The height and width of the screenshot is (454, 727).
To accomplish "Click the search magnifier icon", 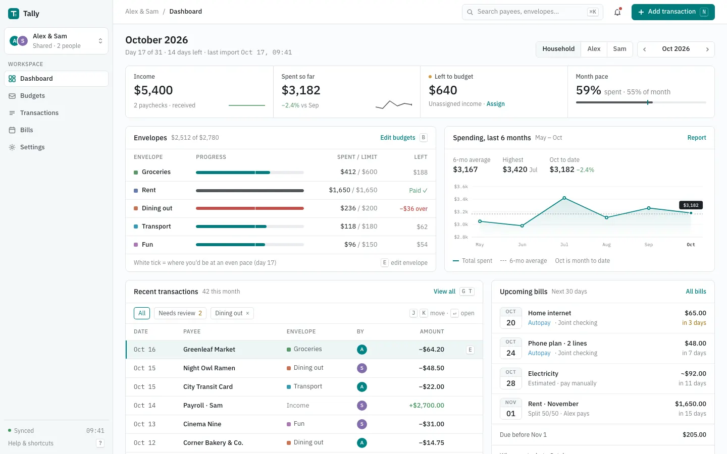I will (x=470, y=12).
